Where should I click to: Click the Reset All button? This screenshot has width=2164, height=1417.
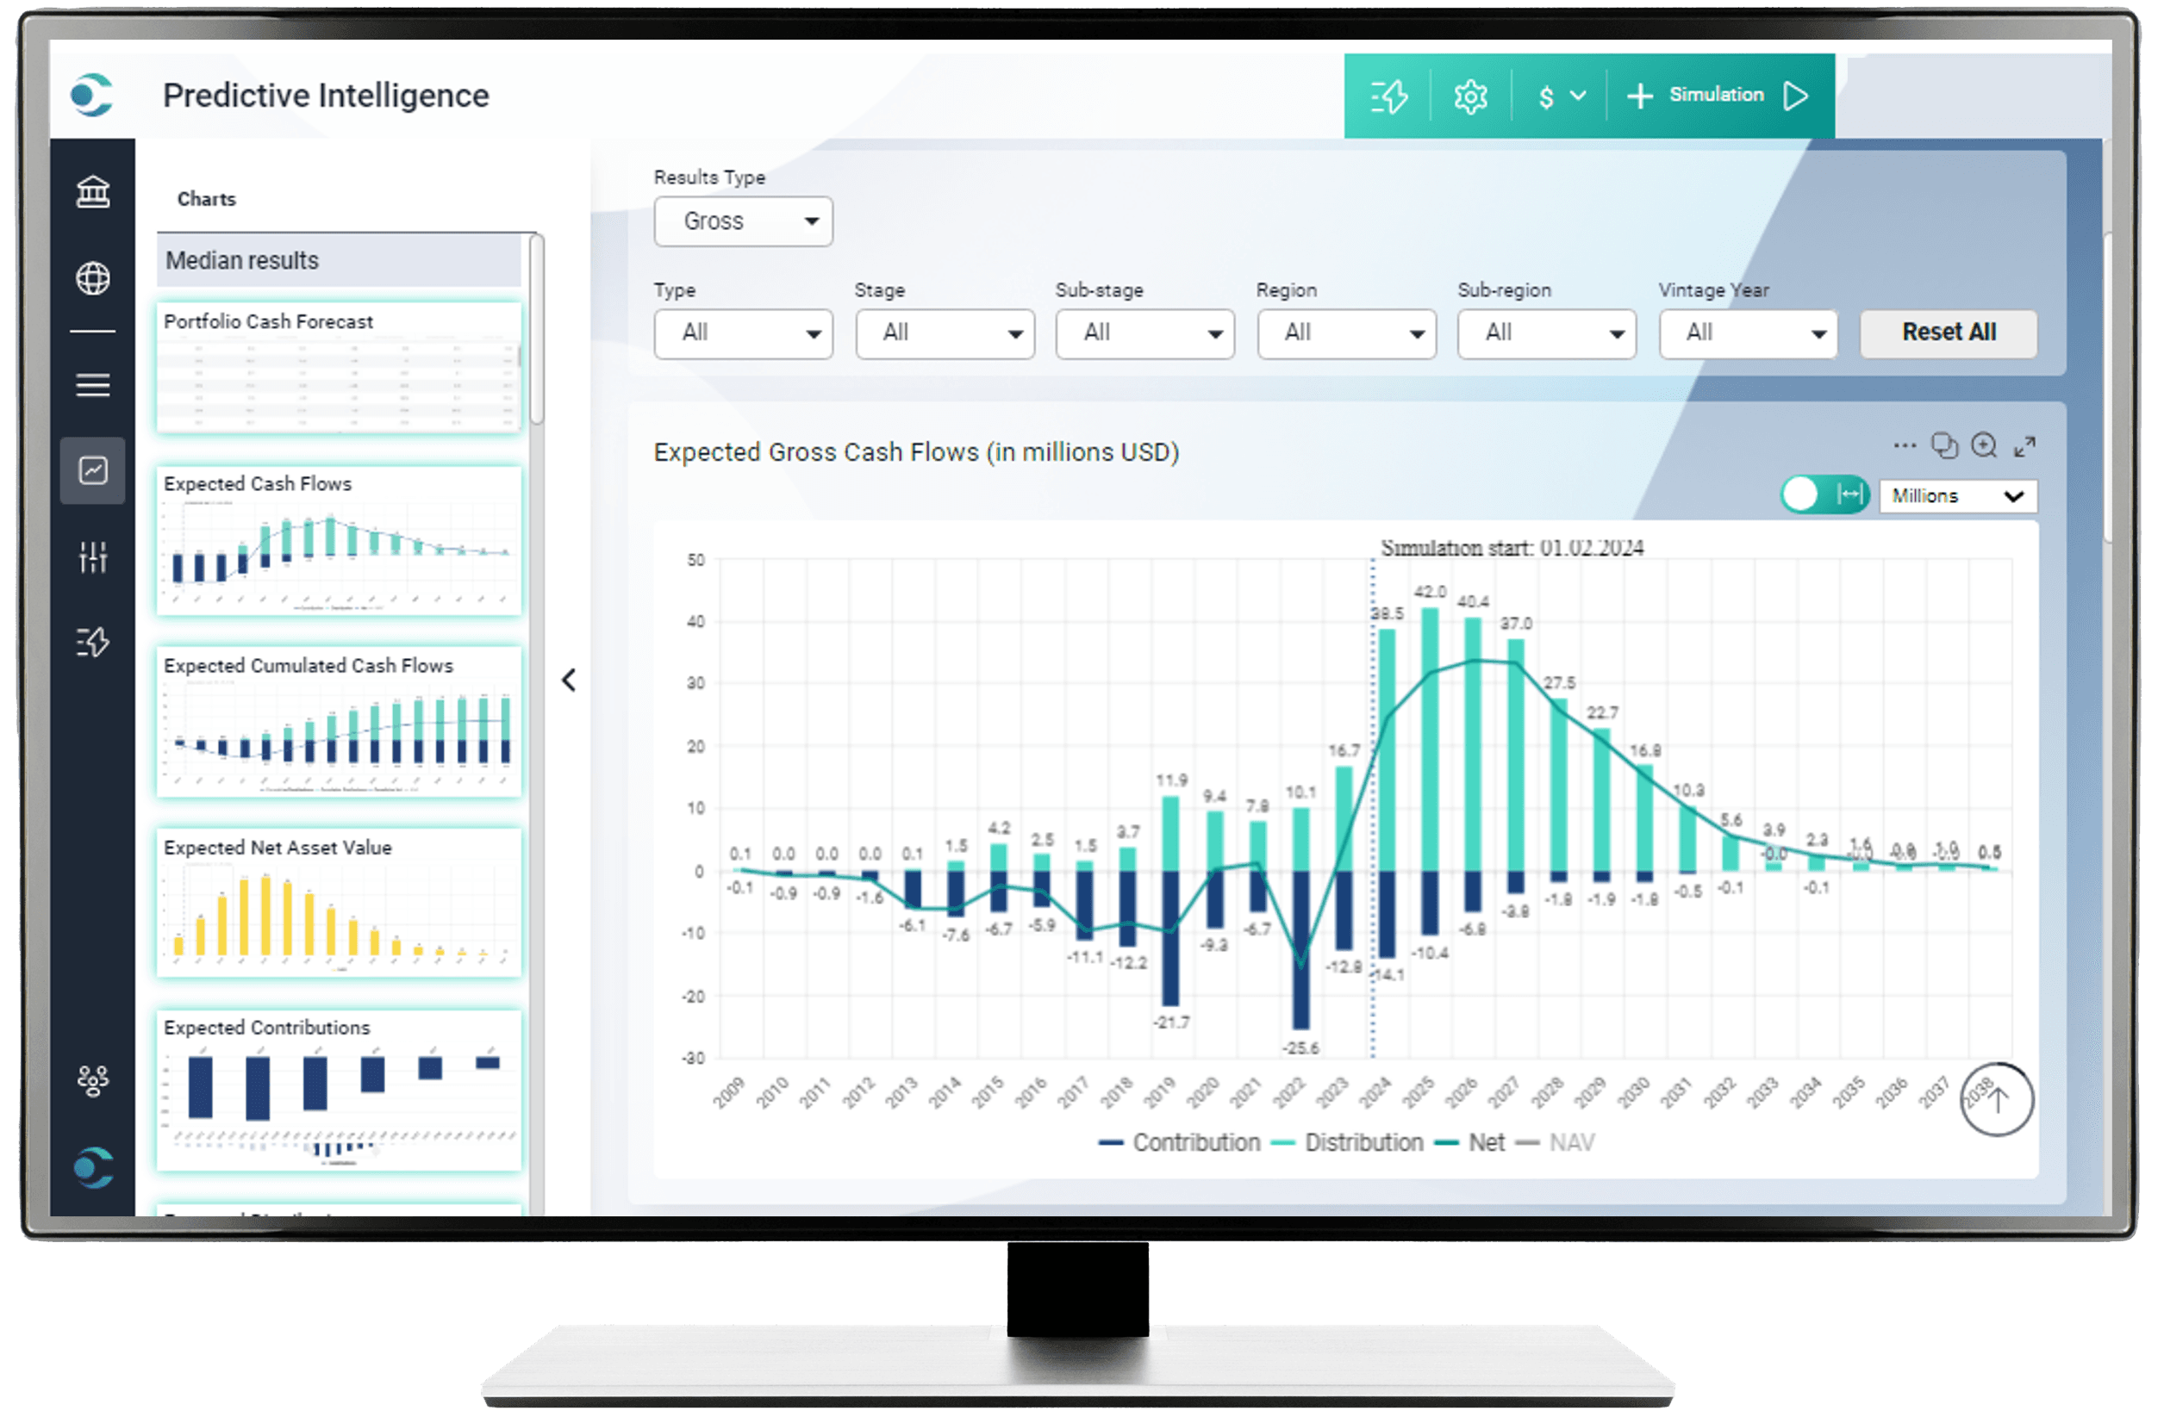pos(1949,332)
